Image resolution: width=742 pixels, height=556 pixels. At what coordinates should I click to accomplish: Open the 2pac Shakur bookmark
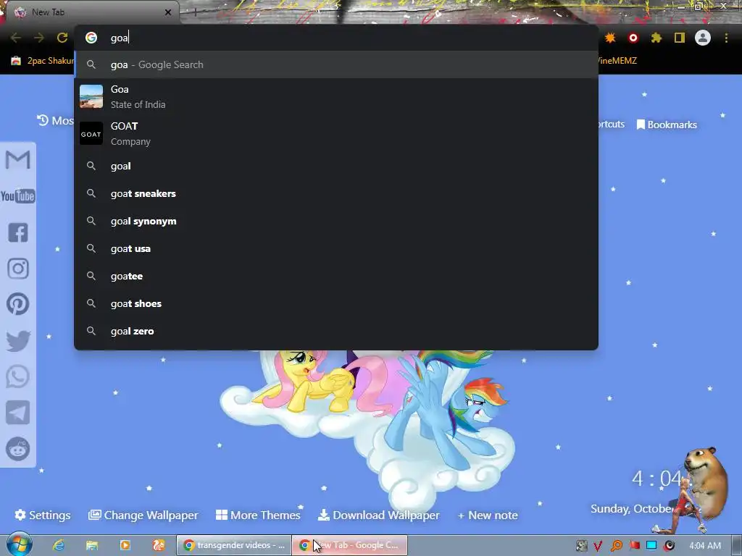[42, 61]
